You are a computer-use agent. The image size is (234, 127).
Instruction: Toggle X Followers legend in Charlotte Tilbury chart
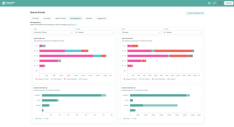coord(83,79)
